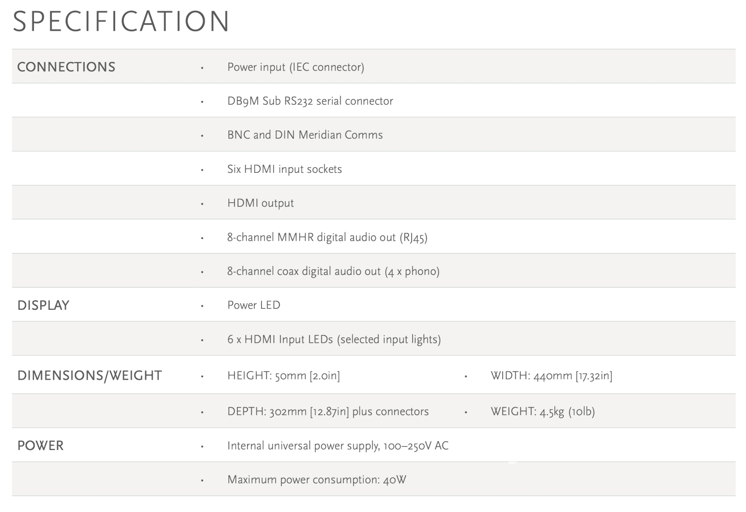Click the WIDTH: 440mm dimension
746x512 pixels.
pos(552,375)
